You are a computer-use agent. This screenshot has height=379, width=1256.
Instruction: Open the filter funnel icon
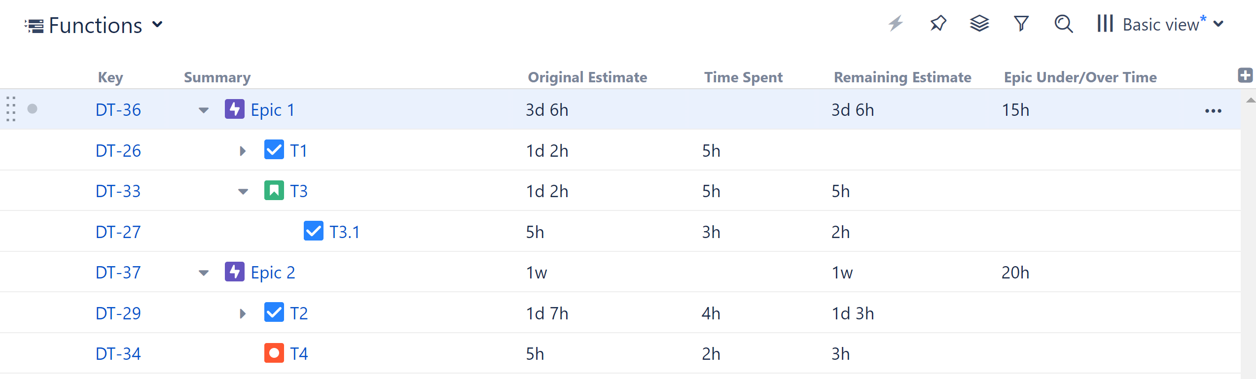pos(1021,24)
